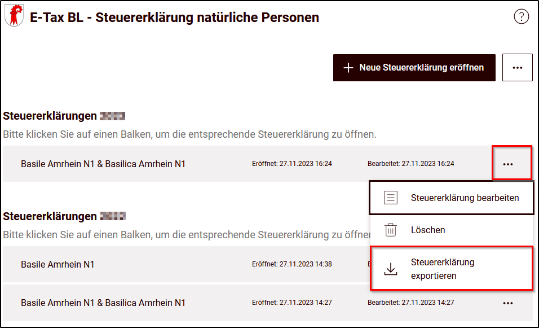Open the Basile Amrhein N1 single return

(x=185, y=264)
